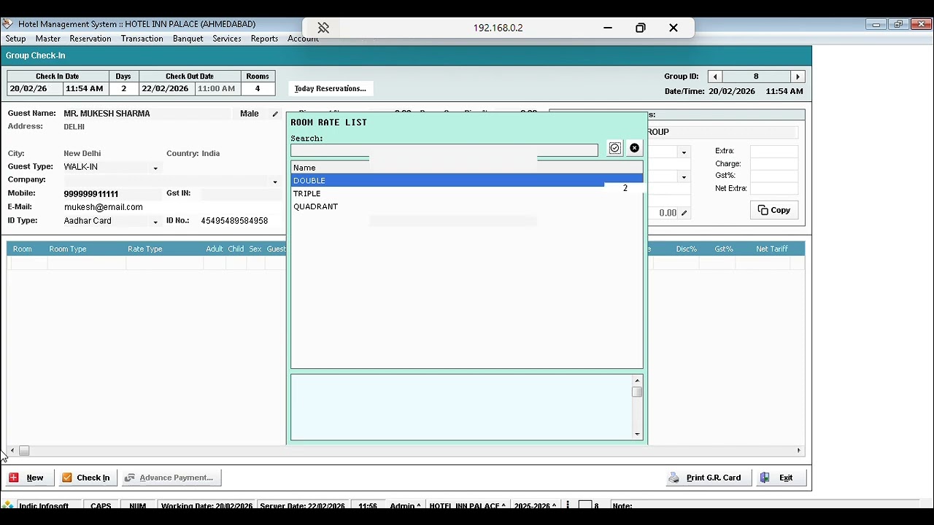
Task: Expand the ID Type dropdown
Action: tap(155, 222)
